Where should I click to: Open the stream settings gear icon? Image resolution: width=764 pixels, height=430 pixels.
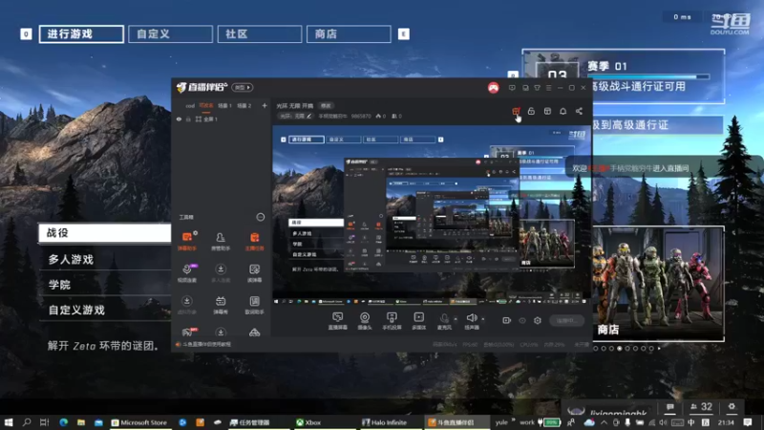pyautogui.click(x=538, y=320)
